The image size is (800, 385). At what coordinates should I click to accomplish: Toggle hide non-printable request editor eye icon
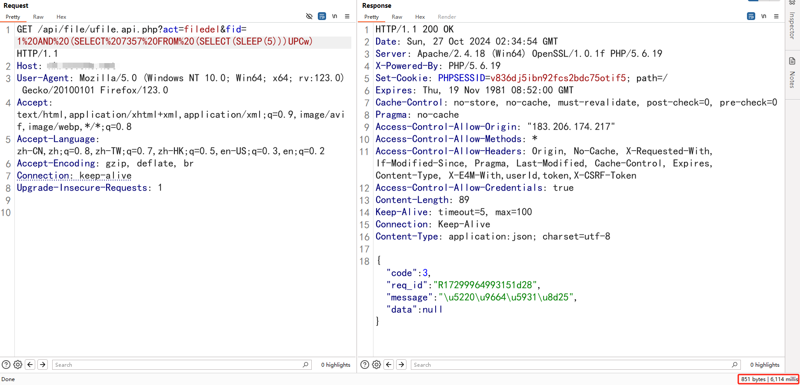[309, 17]
